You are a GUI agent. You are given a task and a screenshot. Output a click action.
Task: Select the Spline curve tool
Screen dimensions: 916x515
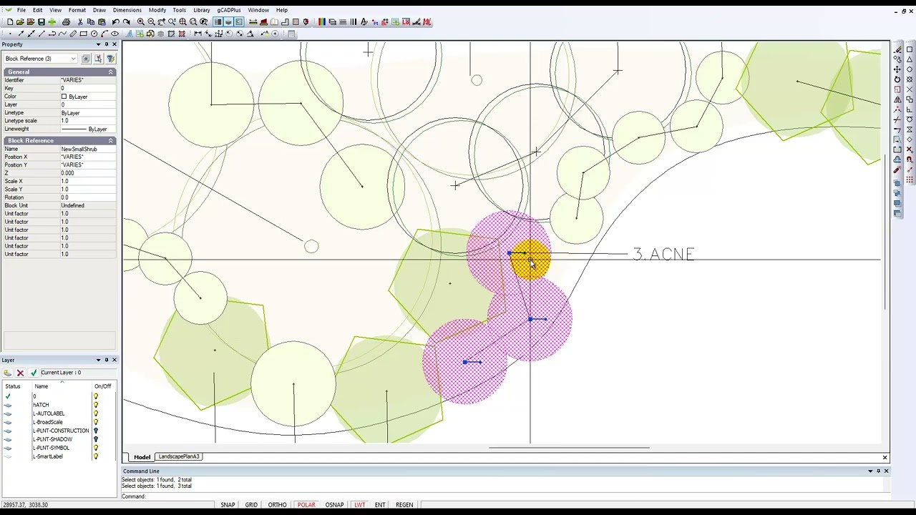[x=62, y=34]
